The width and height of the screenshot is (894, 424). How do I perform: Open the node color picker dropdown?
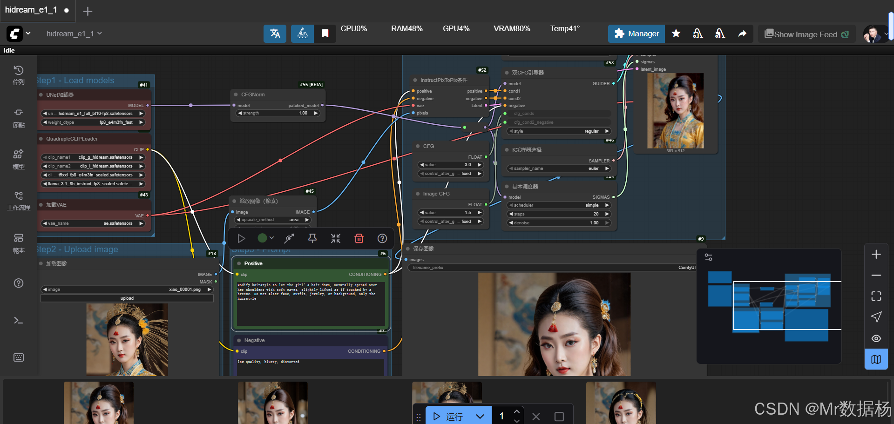[x=265, y=238]
